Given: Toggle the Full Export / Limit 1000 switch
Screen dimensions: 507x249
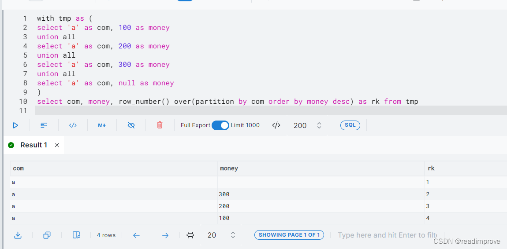Looking at the screenshot, I should [220, 125].
